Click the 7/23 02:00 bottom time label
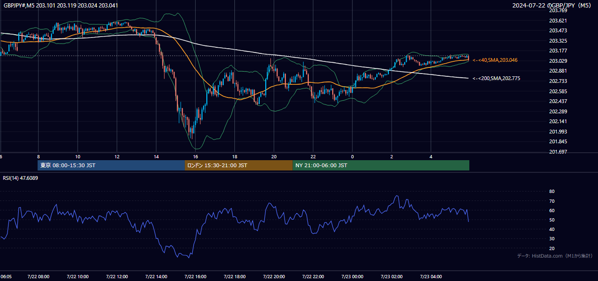Image resolution: width=598 pixels, height=281 pixels. [392, 277]
